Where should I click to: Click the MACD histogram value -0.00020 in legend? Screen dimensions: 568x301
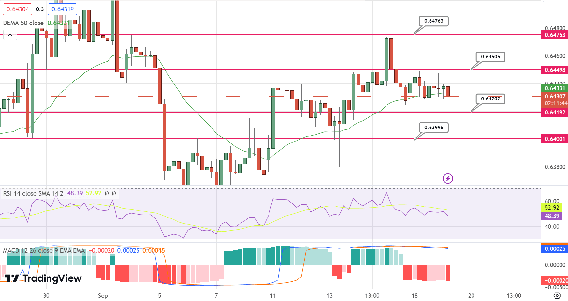(102, 250)
